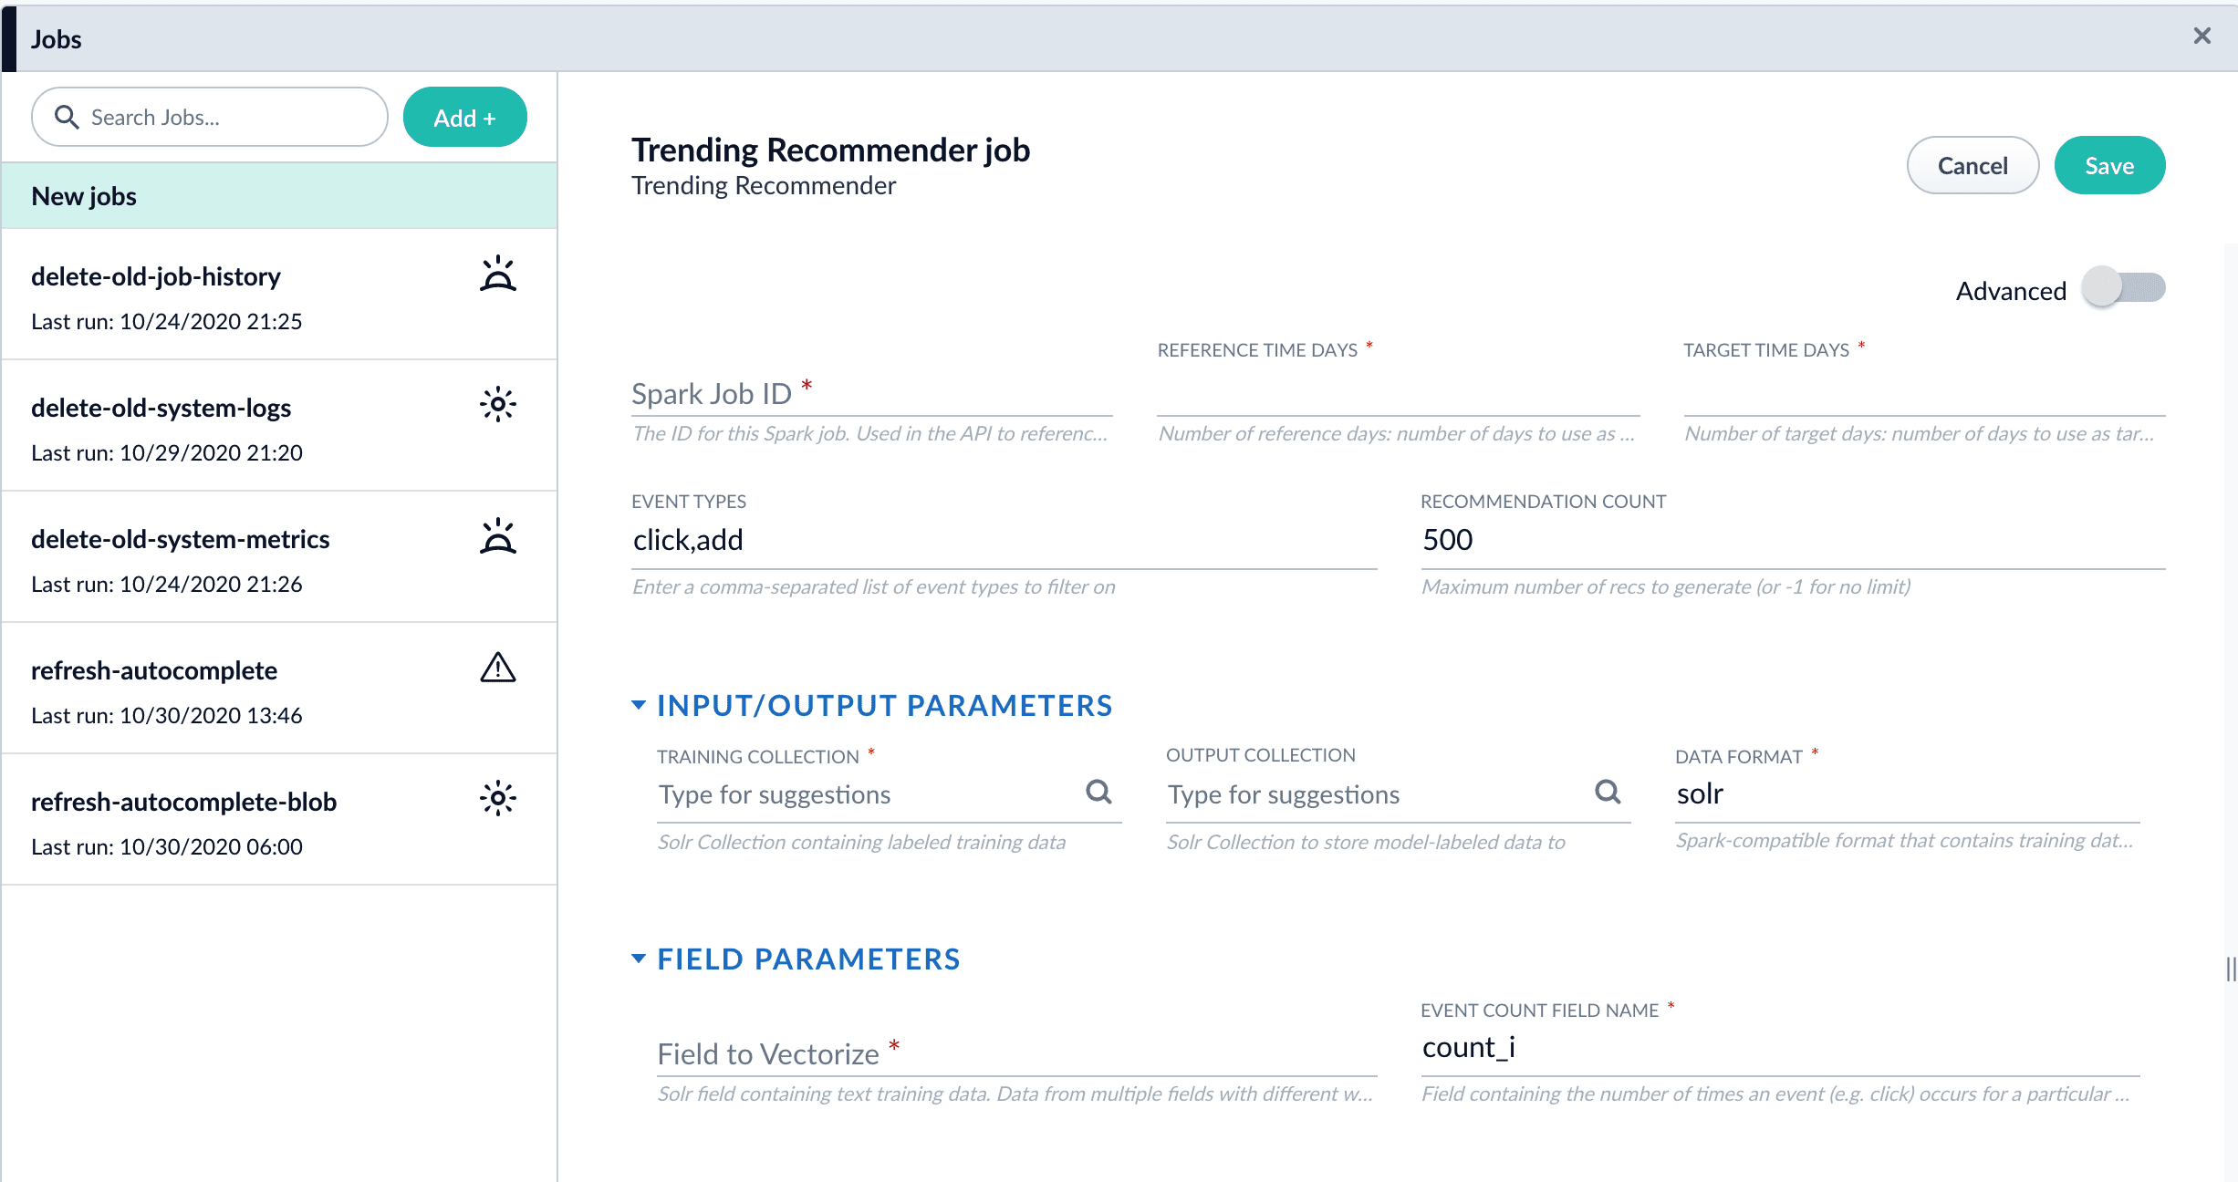Click the status icon beside refresh-autocomplete-blob

(498, 799)
